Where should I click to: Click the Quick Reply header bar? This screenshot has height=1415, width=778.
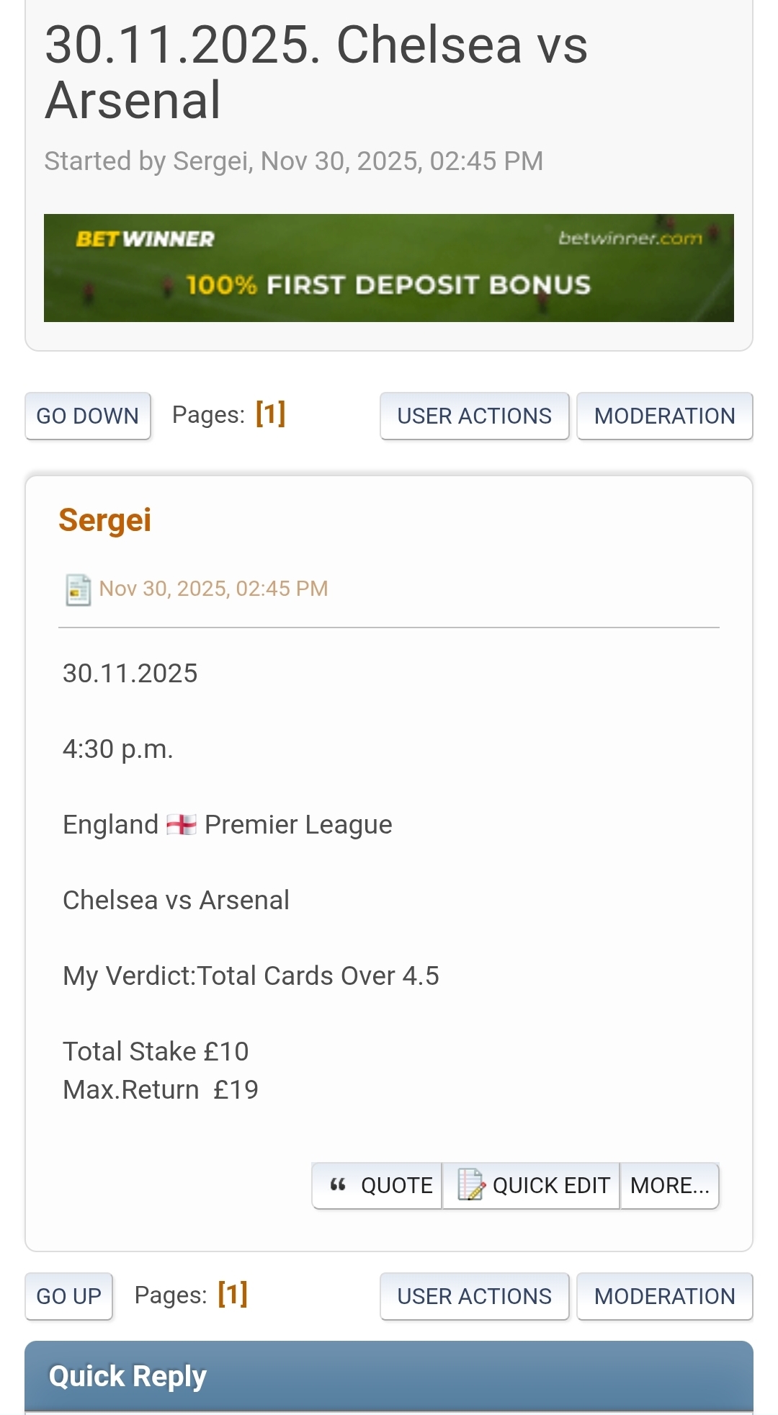pyautogui.click(x=389, y=1376)
